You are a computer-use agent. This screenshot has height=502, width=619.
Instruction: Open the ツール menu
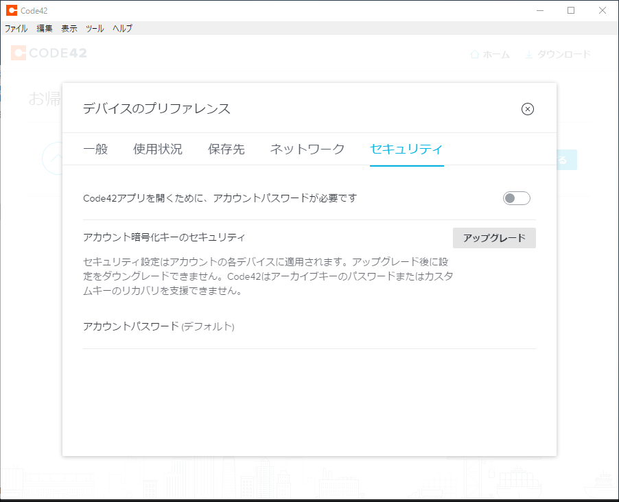click(x=95, y=28)
